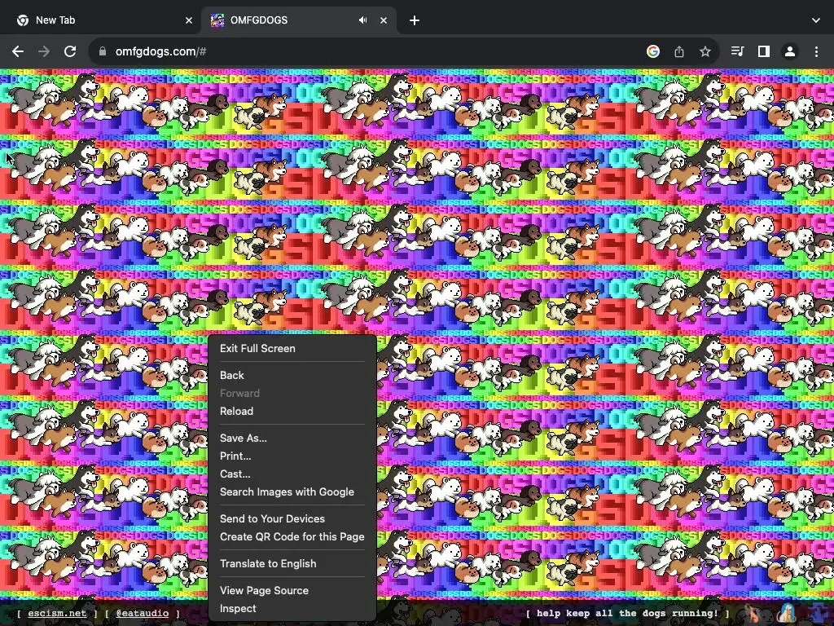Image resolution: width=834 pixels, height=626 pixels.
Task: Open the escism.net link
Action: (57, 613)
